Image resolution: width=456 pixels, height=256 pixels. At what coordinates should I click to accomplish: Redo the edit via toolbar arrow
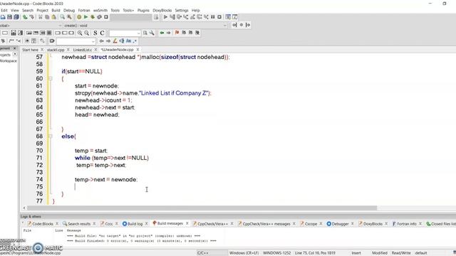tap(31, 17)
